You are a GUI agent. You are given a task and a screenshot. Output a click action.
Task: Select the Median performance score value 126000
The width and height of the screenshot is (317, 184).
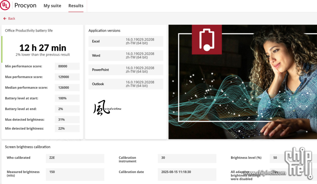pyautogui.click(x=67, y=88)
